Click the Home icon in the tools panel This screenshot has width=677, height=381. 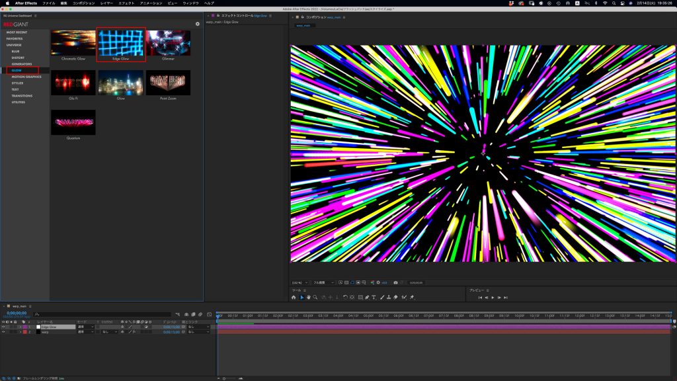pyautogui.click(x=294, y=298)
